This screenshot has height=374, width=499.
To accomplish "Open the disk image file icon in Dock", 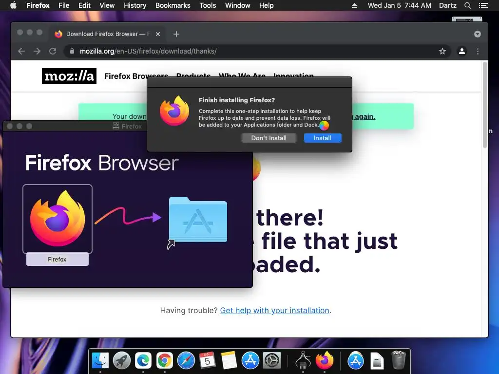I will pos(377,361).
